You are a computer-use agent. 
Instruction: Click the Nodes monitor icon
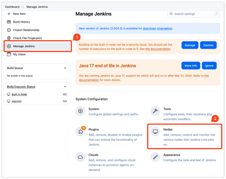[155, 132]
